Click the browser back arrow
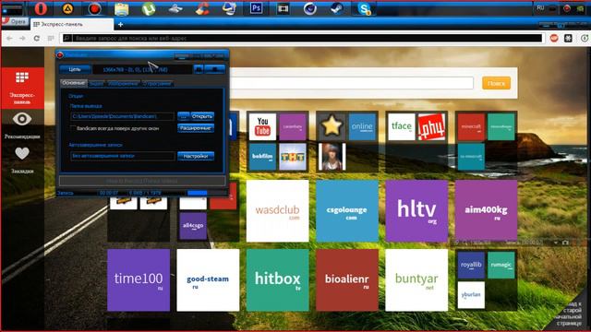Viewport: 591px width, 332px height. pos(9,38)
